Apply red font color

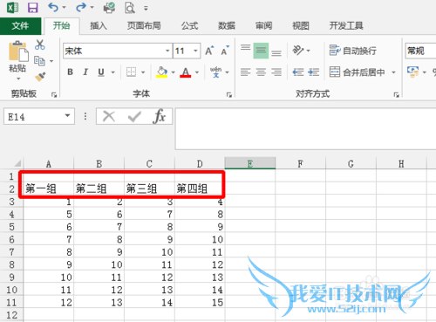click(186, 72)
